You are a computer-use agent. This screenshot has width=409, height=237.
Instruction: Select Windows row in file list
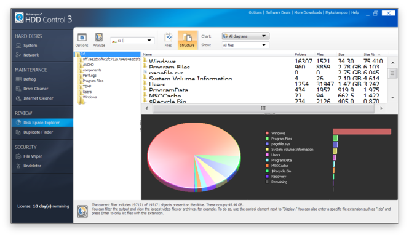tap(264, 61)
